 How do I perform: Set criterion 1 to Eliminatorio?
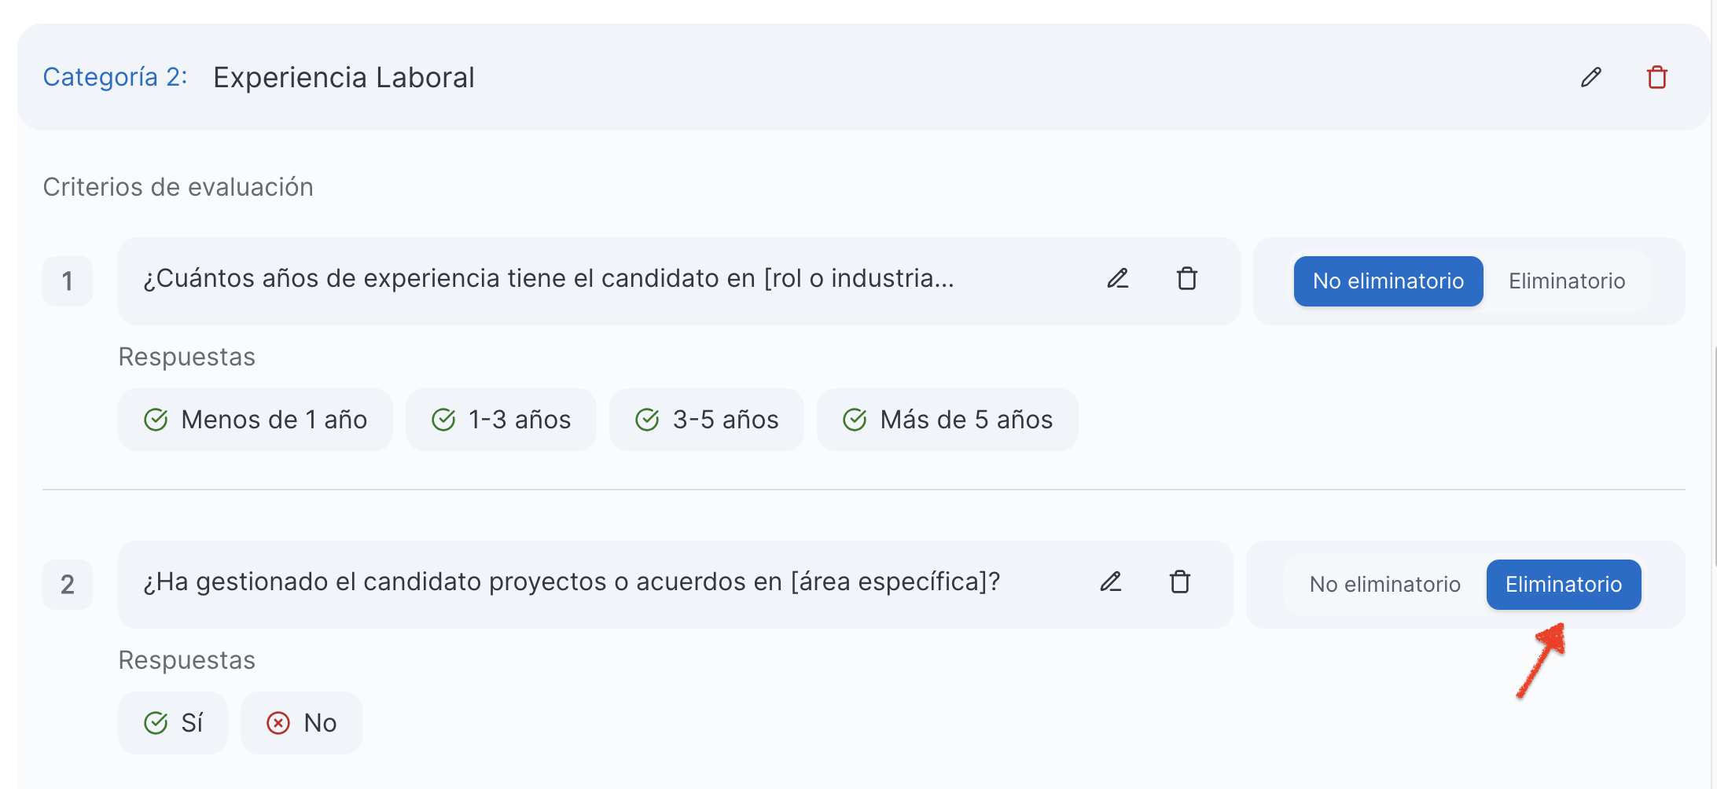pyautogui.click(x=1566, y=281)
